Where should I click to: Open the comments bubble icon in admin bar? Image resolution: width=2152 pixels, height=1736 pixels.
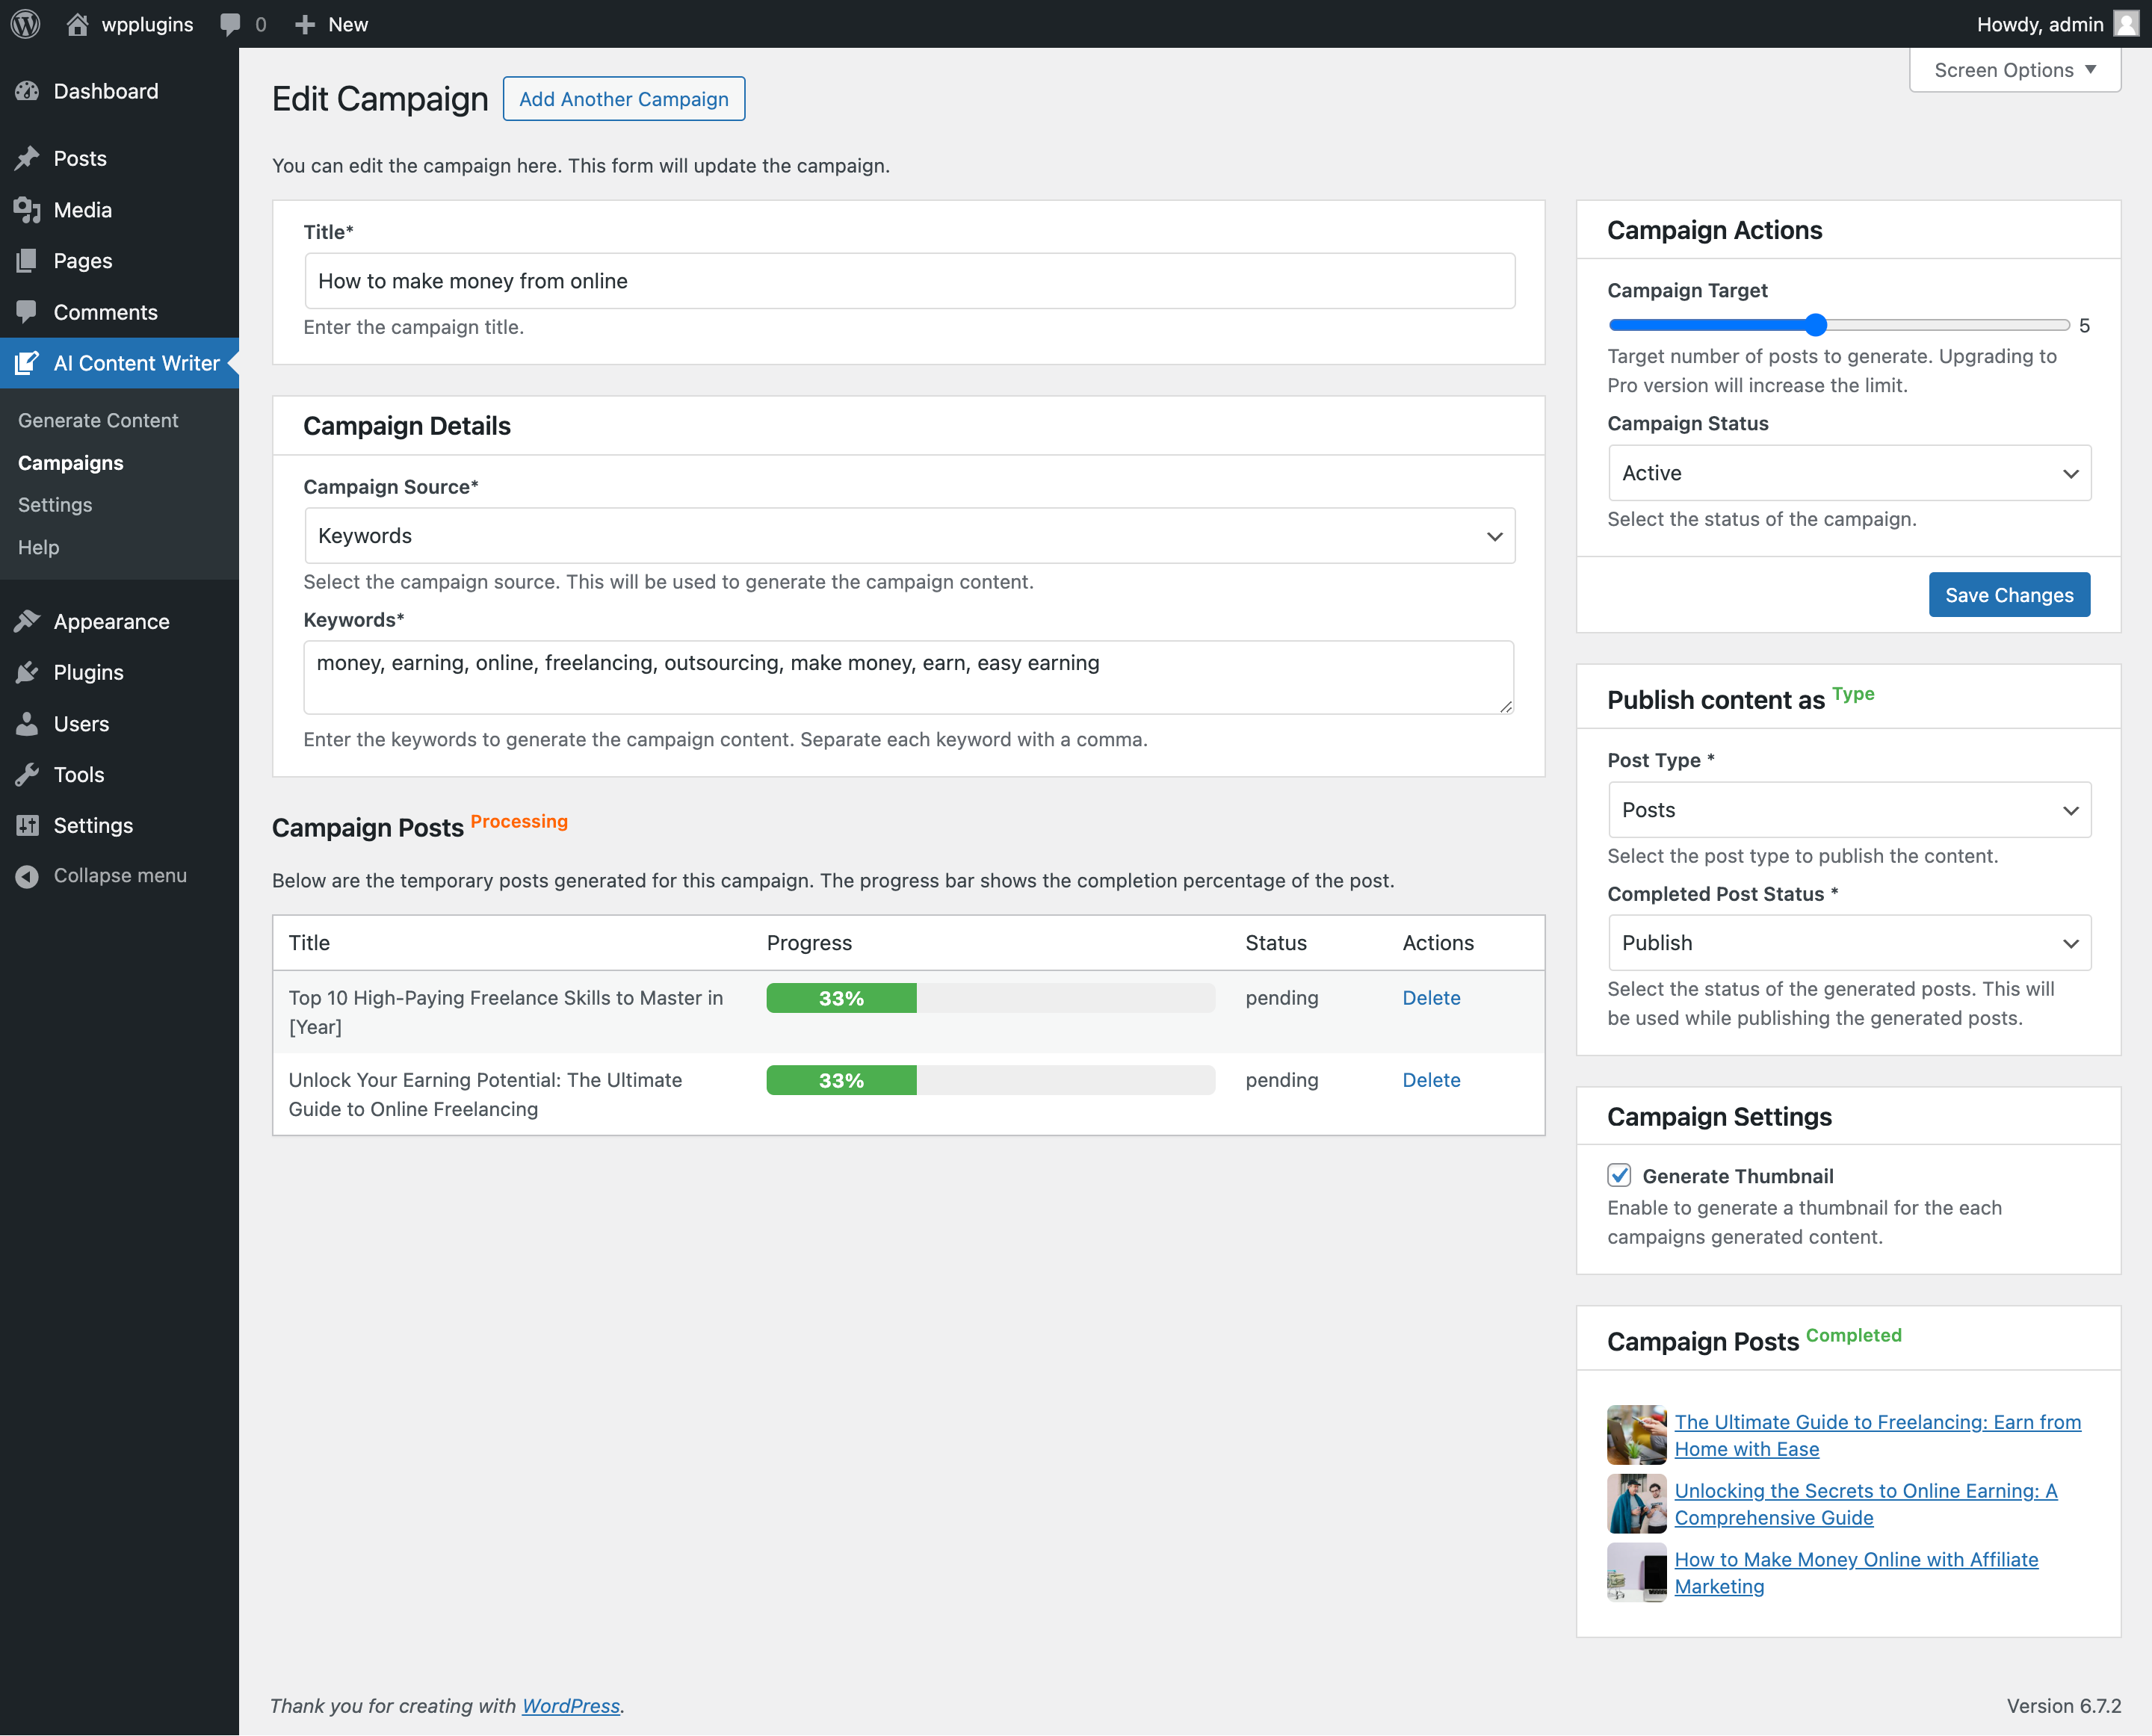point(230,24)
